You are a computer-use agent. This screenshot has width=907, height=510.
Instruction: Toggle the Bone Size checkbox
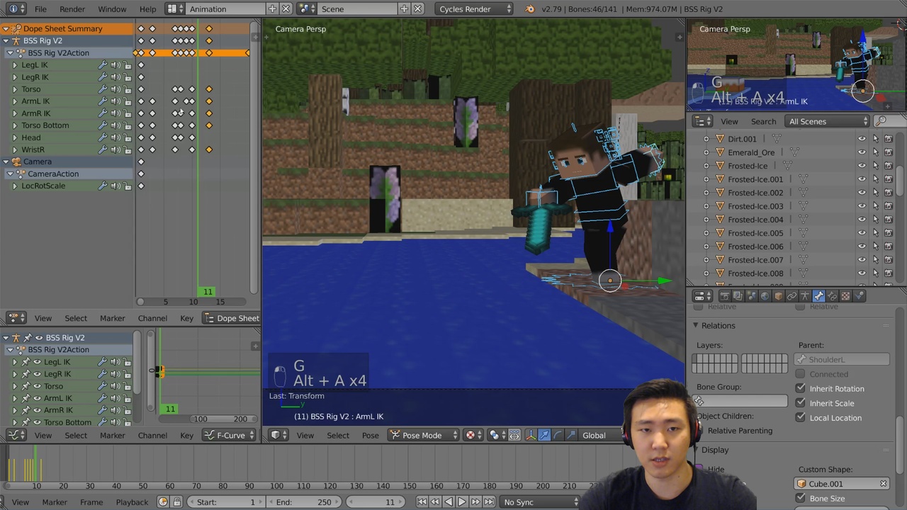click(801, 498)
